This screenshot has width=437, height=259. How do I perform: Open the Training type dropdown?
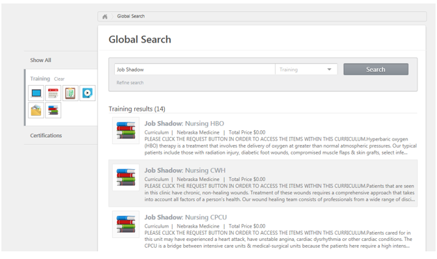306,70
